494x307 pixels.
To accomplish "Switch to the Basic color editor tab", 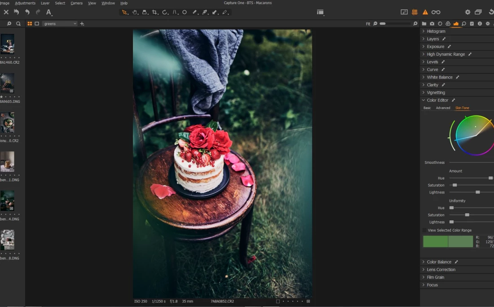I will (427, 108).
